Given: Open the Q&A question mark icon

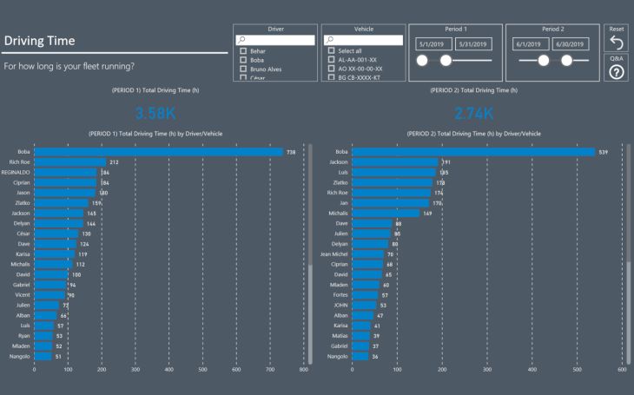Looking at the screenshot, I should [x=616, y=73].
